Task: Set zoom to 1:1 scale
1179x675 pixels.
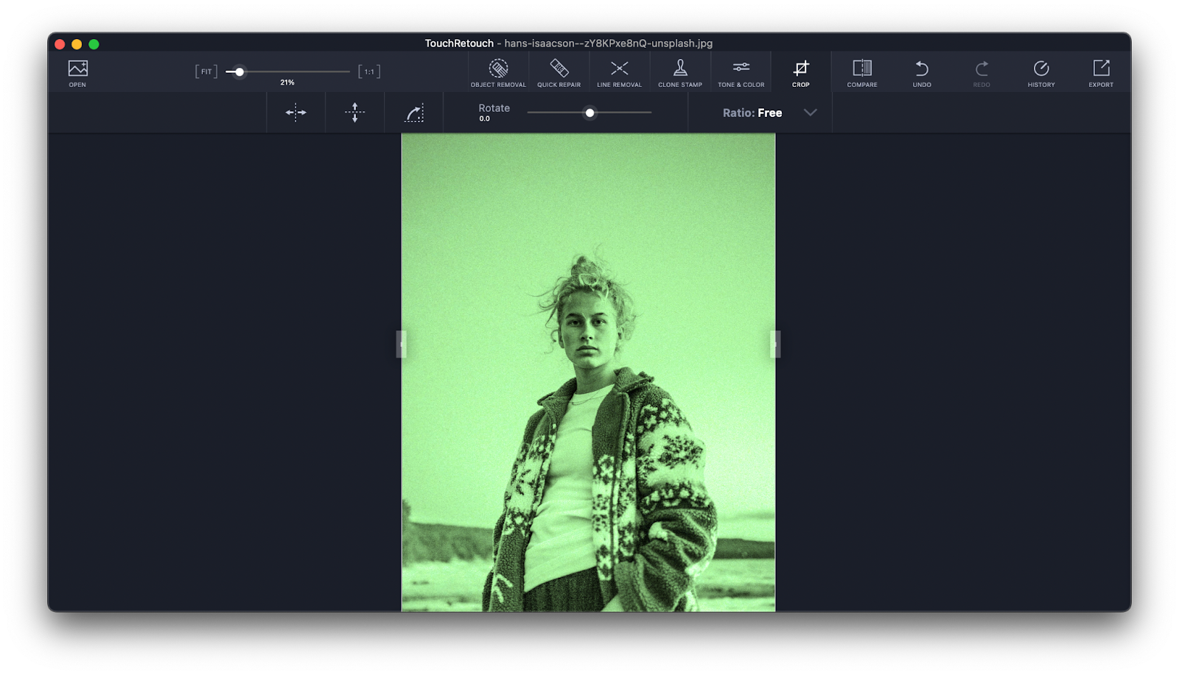Action: point(369,71)
